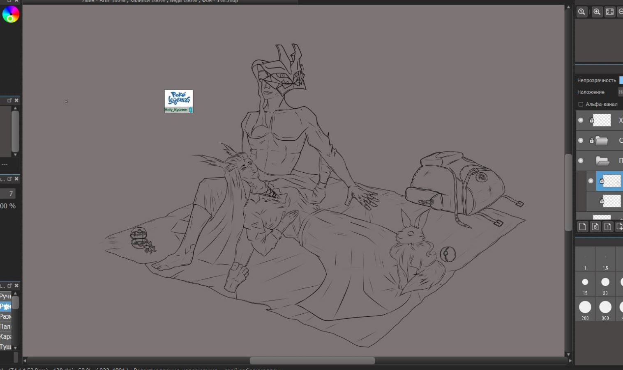Choose brush size preset 300
This screenshot has height=370, width=623.
coord(605,309)
